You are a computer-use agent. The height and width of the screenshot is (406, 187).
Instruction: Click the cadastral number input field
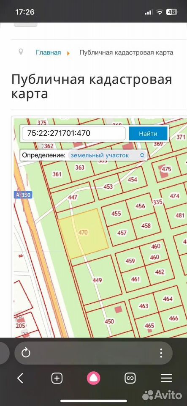coord(74,134)
